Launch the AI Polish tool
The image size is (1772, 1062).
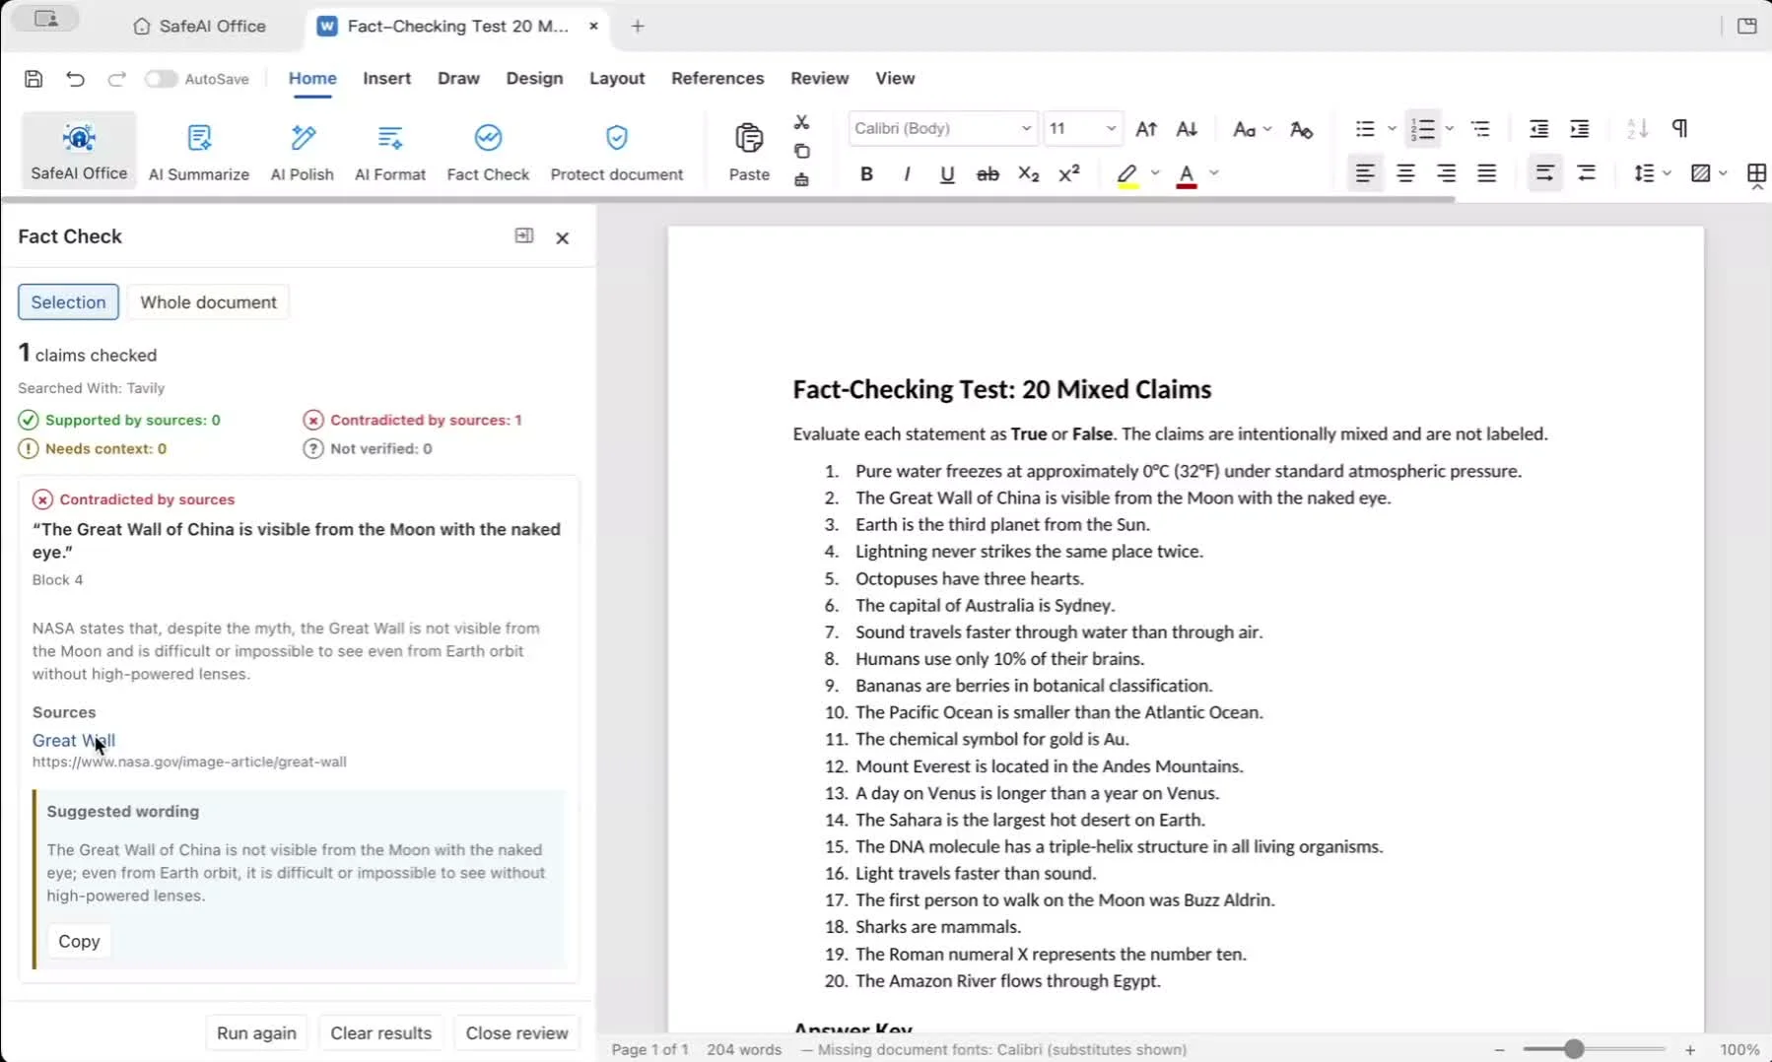tap(303, 151)
